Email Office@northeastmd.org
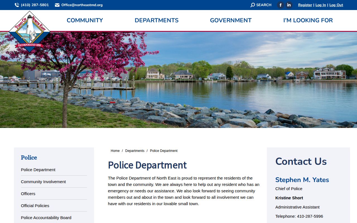 82,5
